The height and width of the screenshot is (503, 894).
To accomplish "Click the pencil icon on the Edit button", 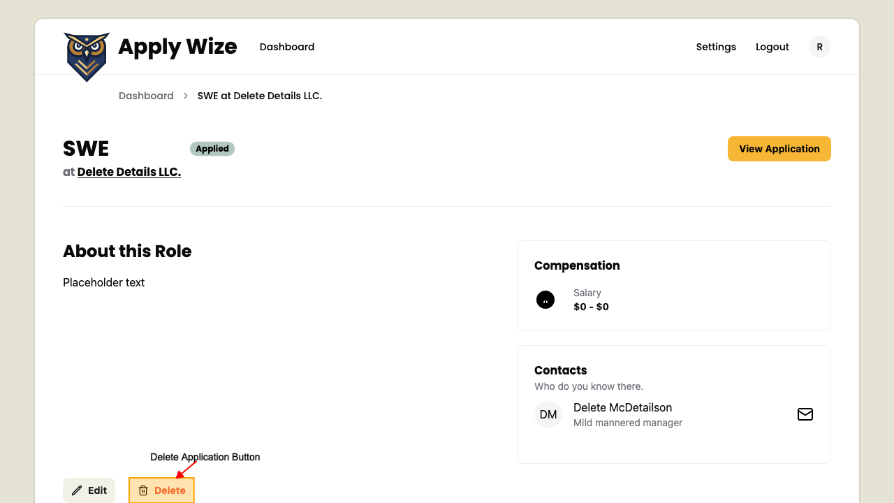I will pyautogui.click(x=76, y=490).
